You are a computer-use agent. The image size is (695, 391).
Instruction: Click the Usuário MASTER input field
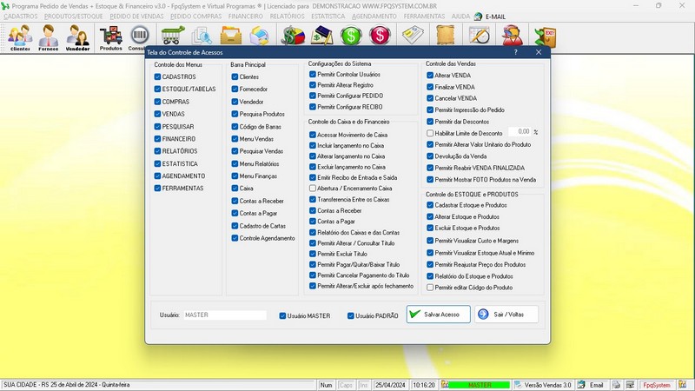pyautogui.click(x=225, y=315)
